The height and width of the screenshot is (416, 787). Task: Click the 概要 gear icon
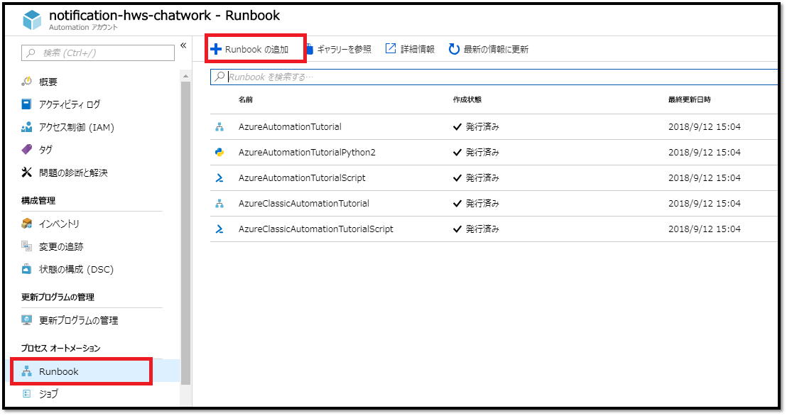26,82
